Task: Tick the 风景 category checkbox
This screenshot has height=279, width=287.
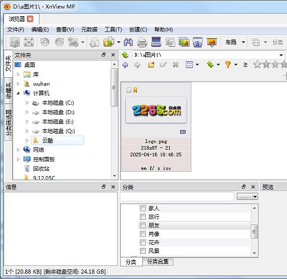Action: pyautogui.click(x=143, y=251)
